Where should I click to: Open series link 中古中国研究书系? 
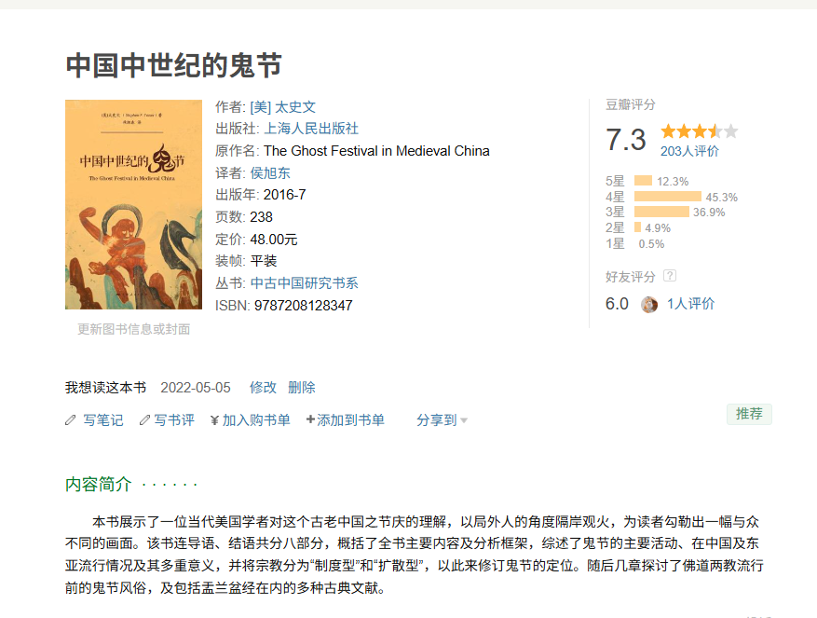[x=305, y=283]
